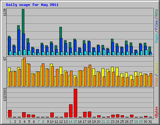Click day label 31 on the x-axis
The height and width of the screenshot is (125, 160).
[150, 122]
